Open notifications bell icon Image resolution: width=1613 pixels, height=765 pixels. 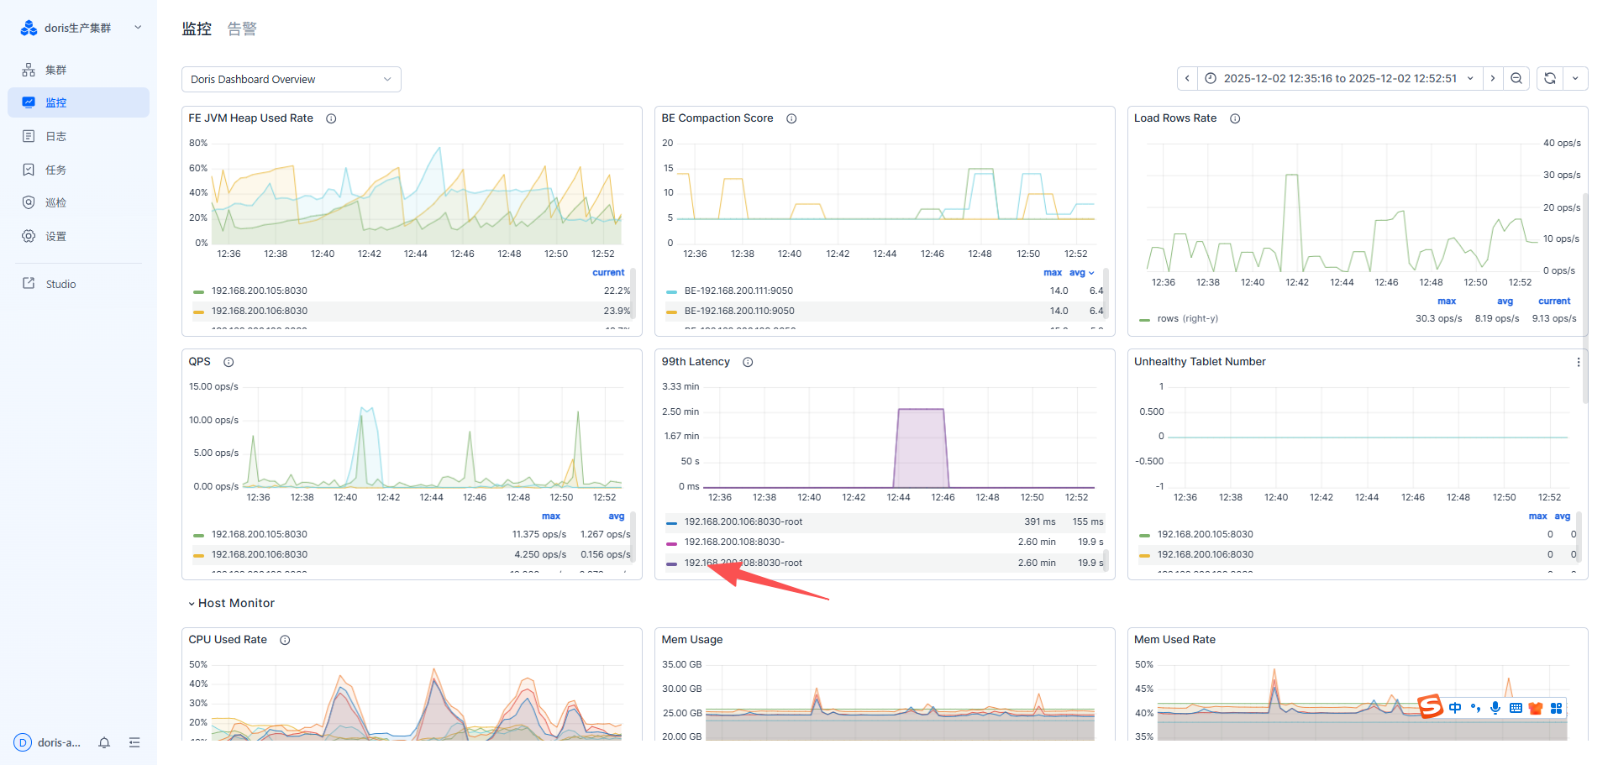click(104, 742)
